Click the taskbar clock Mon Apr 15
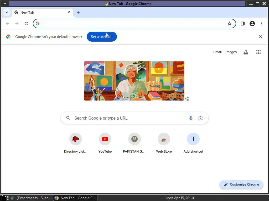The image size is (269, 201). (x=180, y=198)
